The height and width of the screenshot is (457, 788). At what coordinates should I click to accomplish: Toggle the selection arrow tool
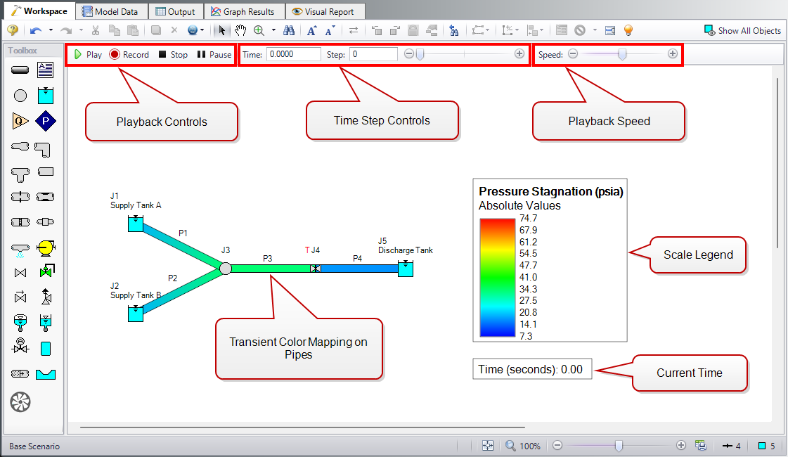222,30
